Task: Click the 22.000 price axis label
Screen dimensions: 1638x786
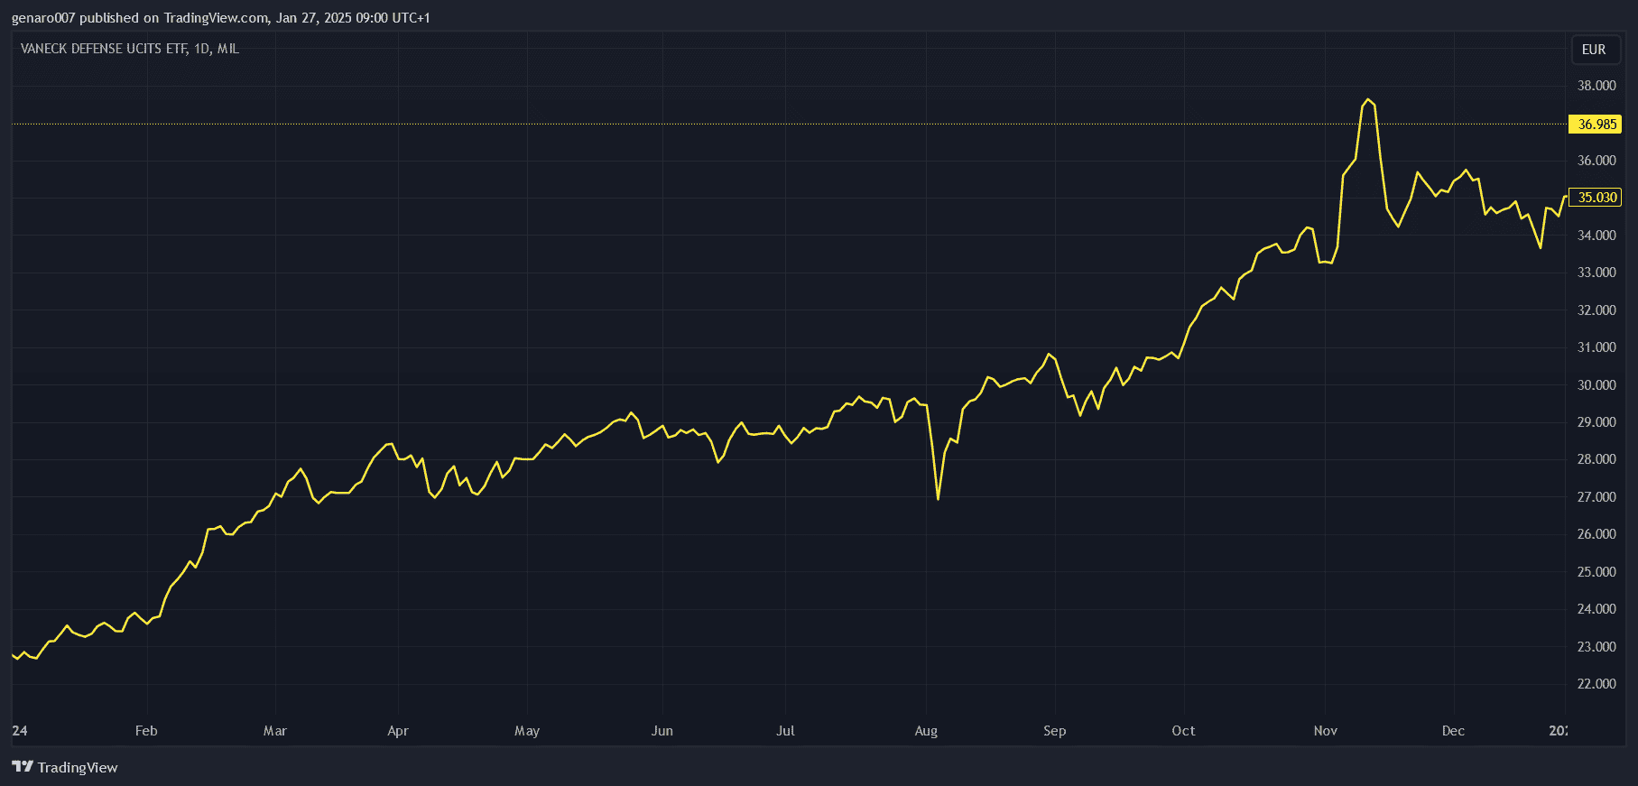Action: tap(1596, 684)
